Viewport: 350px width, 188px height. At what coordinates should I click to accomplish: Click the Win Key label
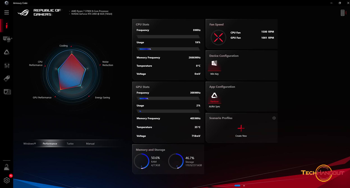click(x=215, y=74)
